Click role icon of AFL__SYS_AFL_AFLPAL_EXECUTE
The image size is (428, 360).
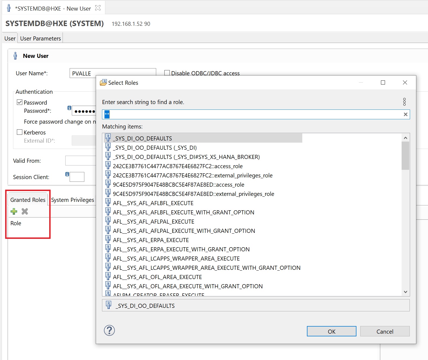coord(108,221)
